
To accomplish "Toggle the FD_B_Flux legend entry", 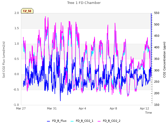I will tap(57, 121).
